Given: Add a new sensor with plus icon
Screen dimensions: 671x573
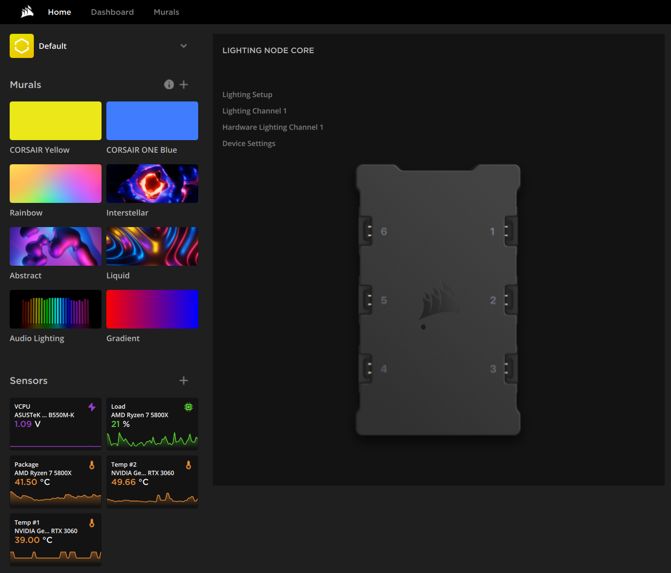Looking at the screenshot, I should click(184, 381).
